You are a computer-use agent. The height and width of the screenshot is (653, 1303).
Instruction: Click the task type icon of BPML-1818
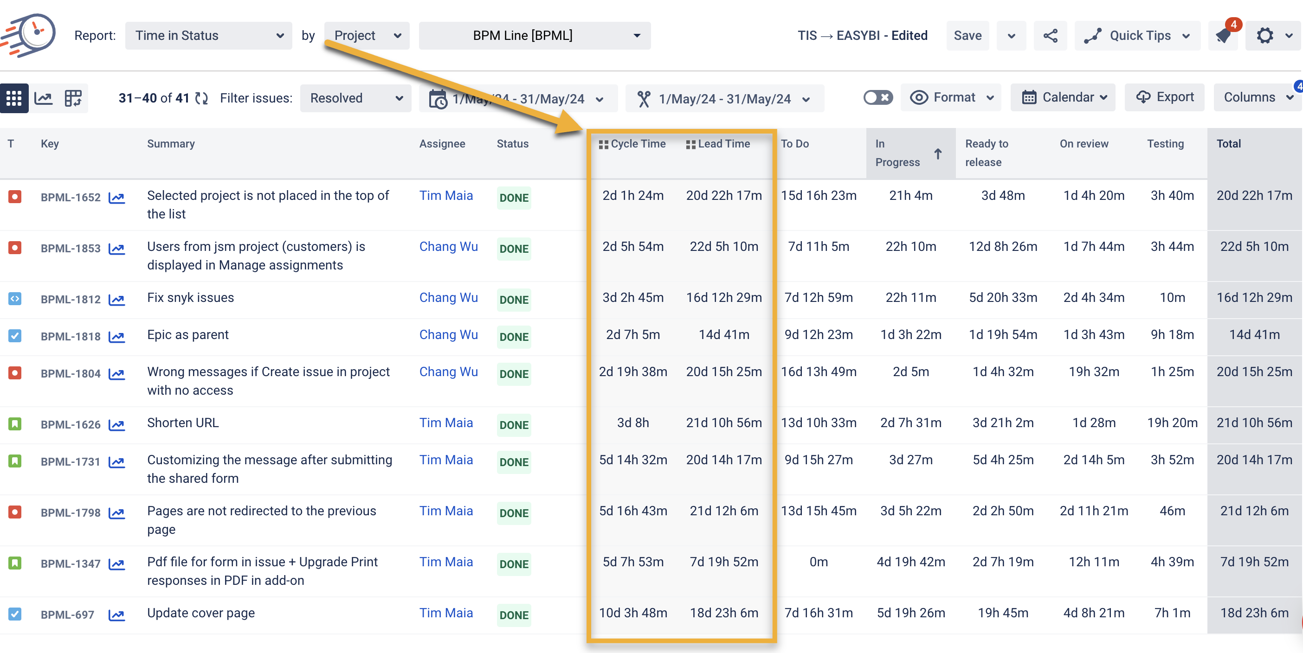pyautogui.click(x=15, y=336)
